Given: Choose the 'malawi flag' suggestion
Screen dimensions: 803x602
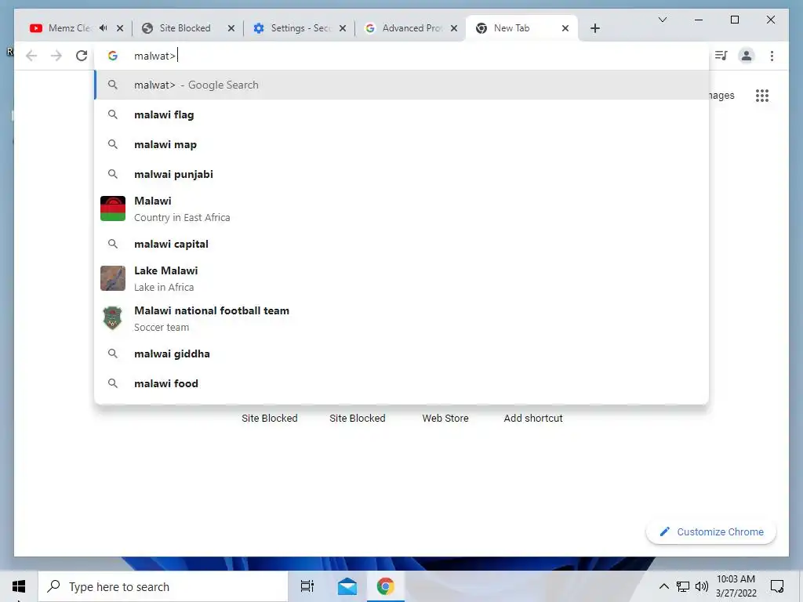Looking at the screenshot, I should 402,114.
